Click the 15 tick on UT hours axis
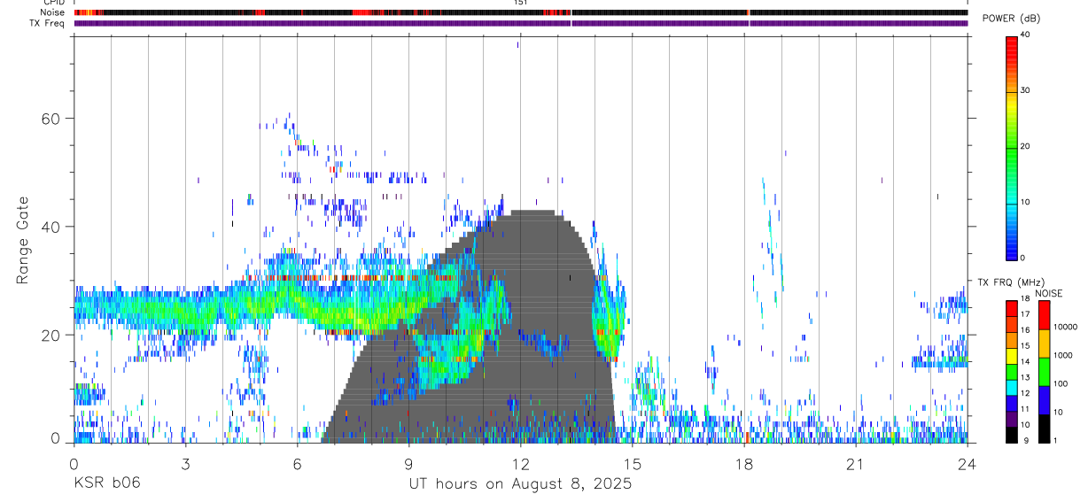The image size is (1088, 502). (632, 464)
